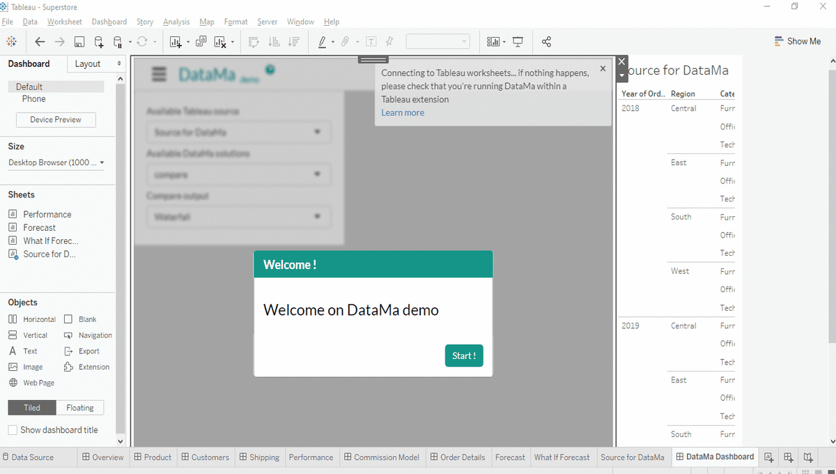Select the Phone layout option

pyautogui.click(x=33, y=98)
